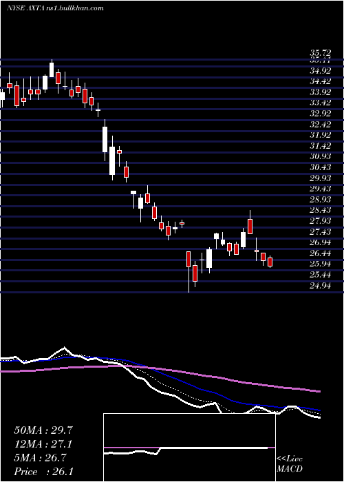Select the 25.94 price axis label
344x482 pixels.
[320, 264]
